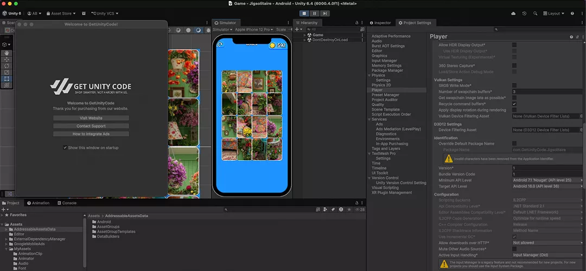Click the Hierarchy lock icon
Screen dimensions: 586x271
tap(356, 23)
